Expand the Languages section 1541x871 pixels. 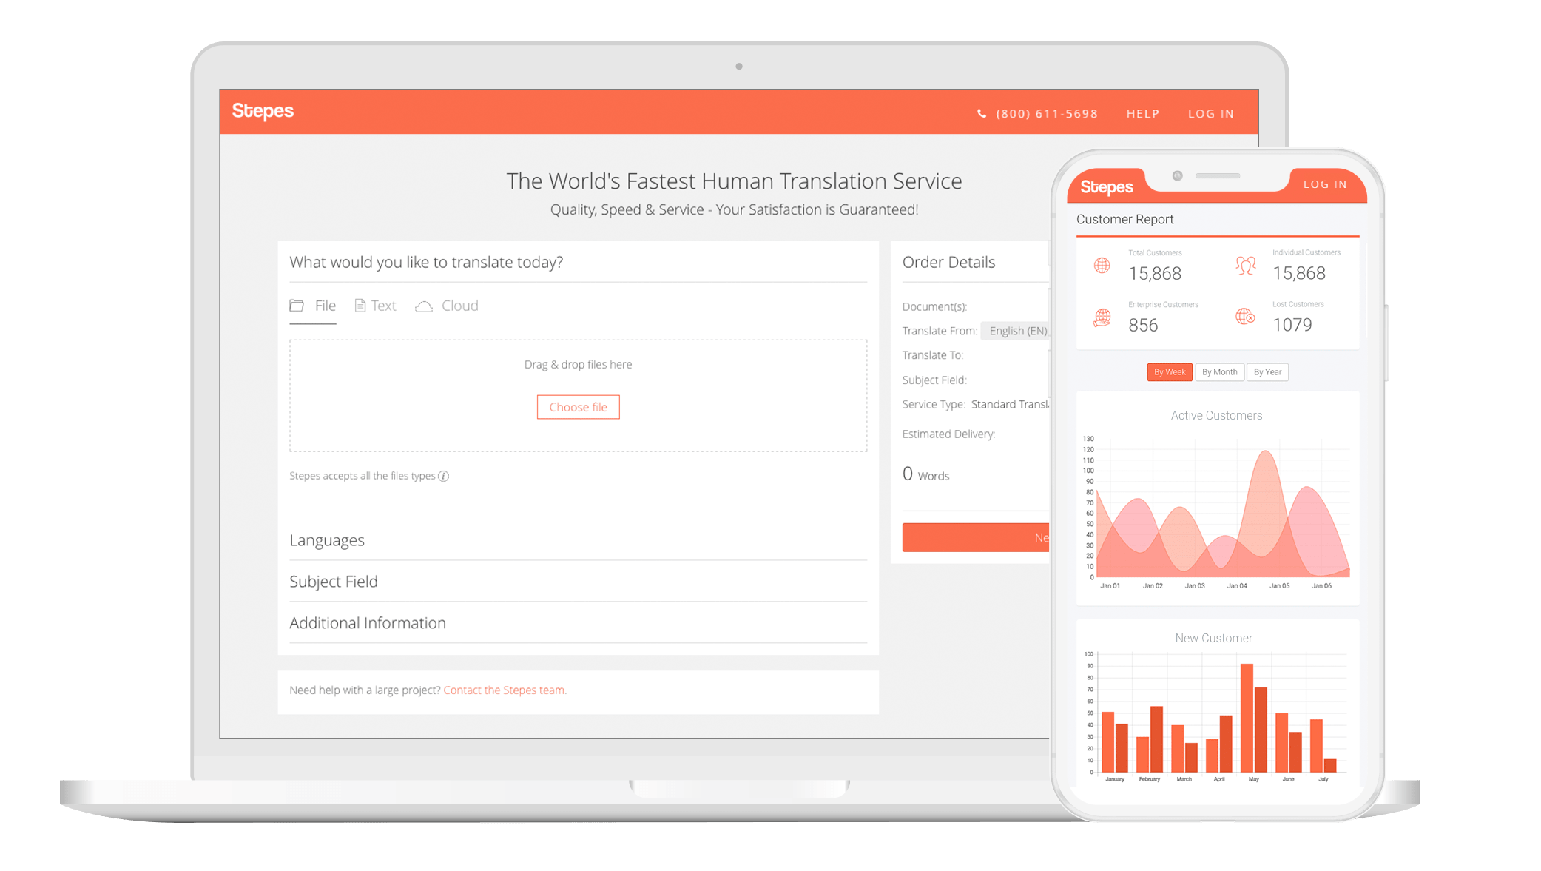[x=578, y=540]
